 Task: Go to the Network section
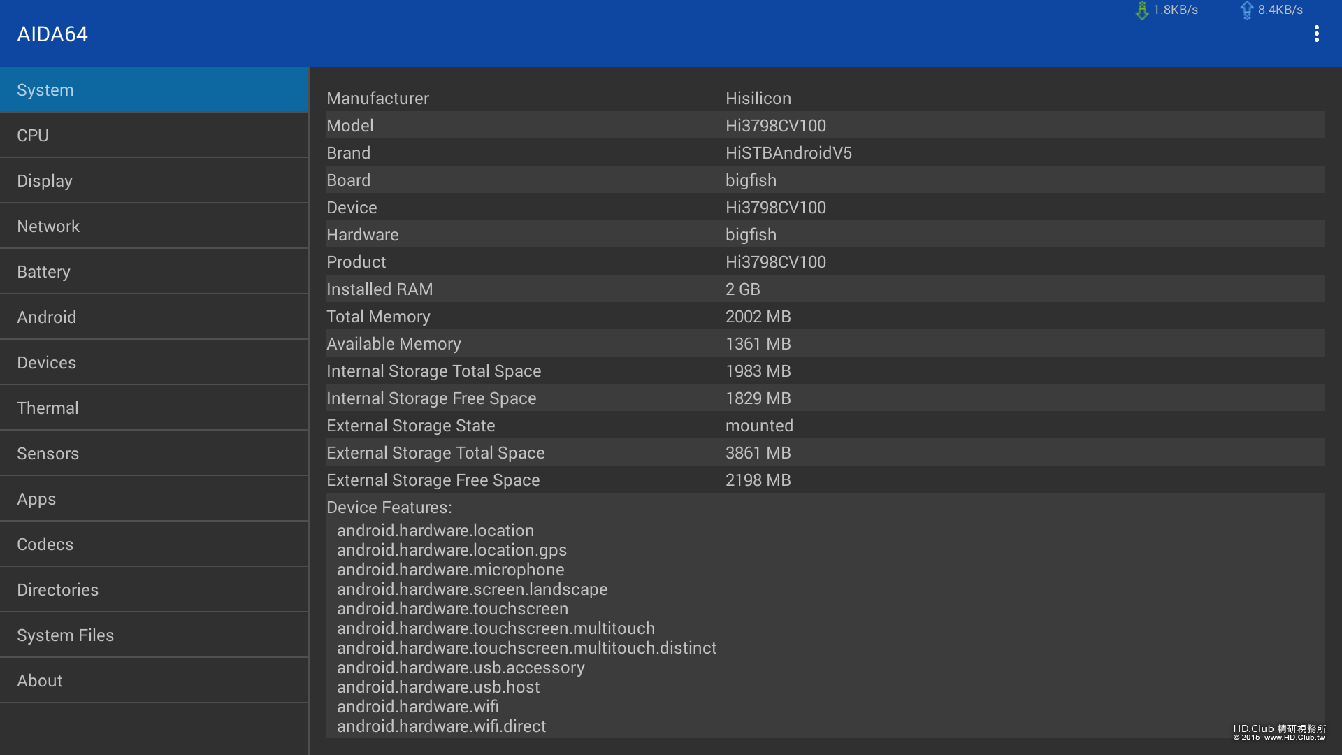click(154, 226)
